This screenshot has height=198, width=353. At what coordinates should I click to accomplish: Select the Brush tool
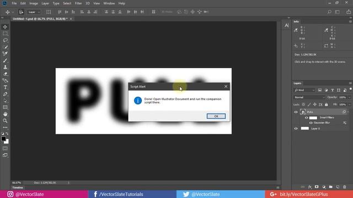click(5, 61)
